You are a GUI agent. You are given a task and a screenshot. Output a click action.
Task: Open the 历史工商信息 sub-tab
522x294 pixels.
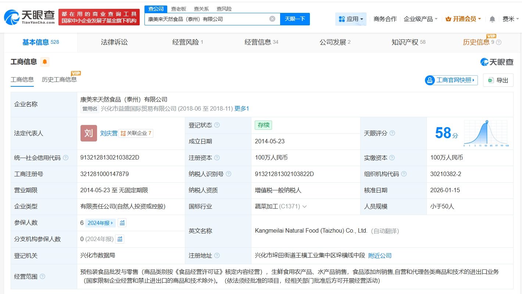60,79
